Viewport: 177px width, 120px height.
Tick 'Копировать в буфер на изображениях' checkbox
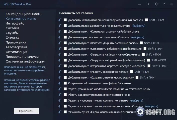(x=65, y=49)
